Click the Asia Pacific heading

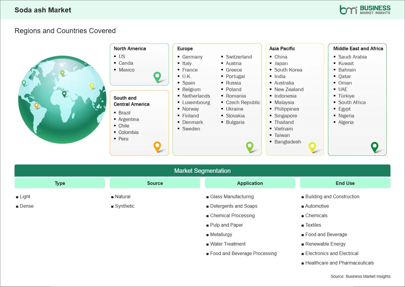pyautogui.click(x=282, y=49)
